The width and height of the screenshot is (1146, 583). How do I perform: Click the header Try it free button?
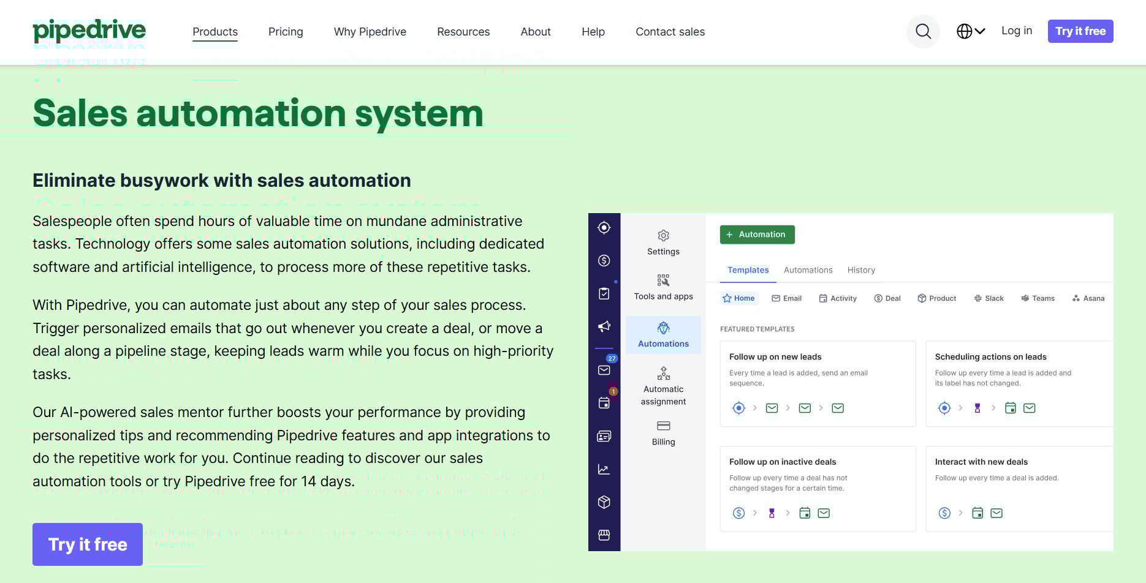pos(1080,31)
